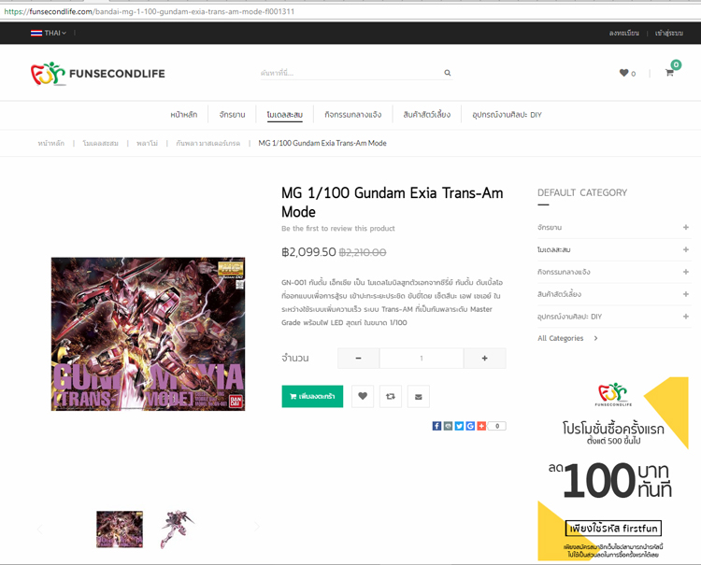Open the shopping cart icon
Screen dimensions: 701x565
click(669, 73)
